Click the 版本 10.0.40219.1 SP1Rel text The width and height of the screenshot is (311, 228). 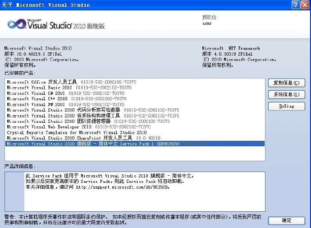click(x=33, y=54)
